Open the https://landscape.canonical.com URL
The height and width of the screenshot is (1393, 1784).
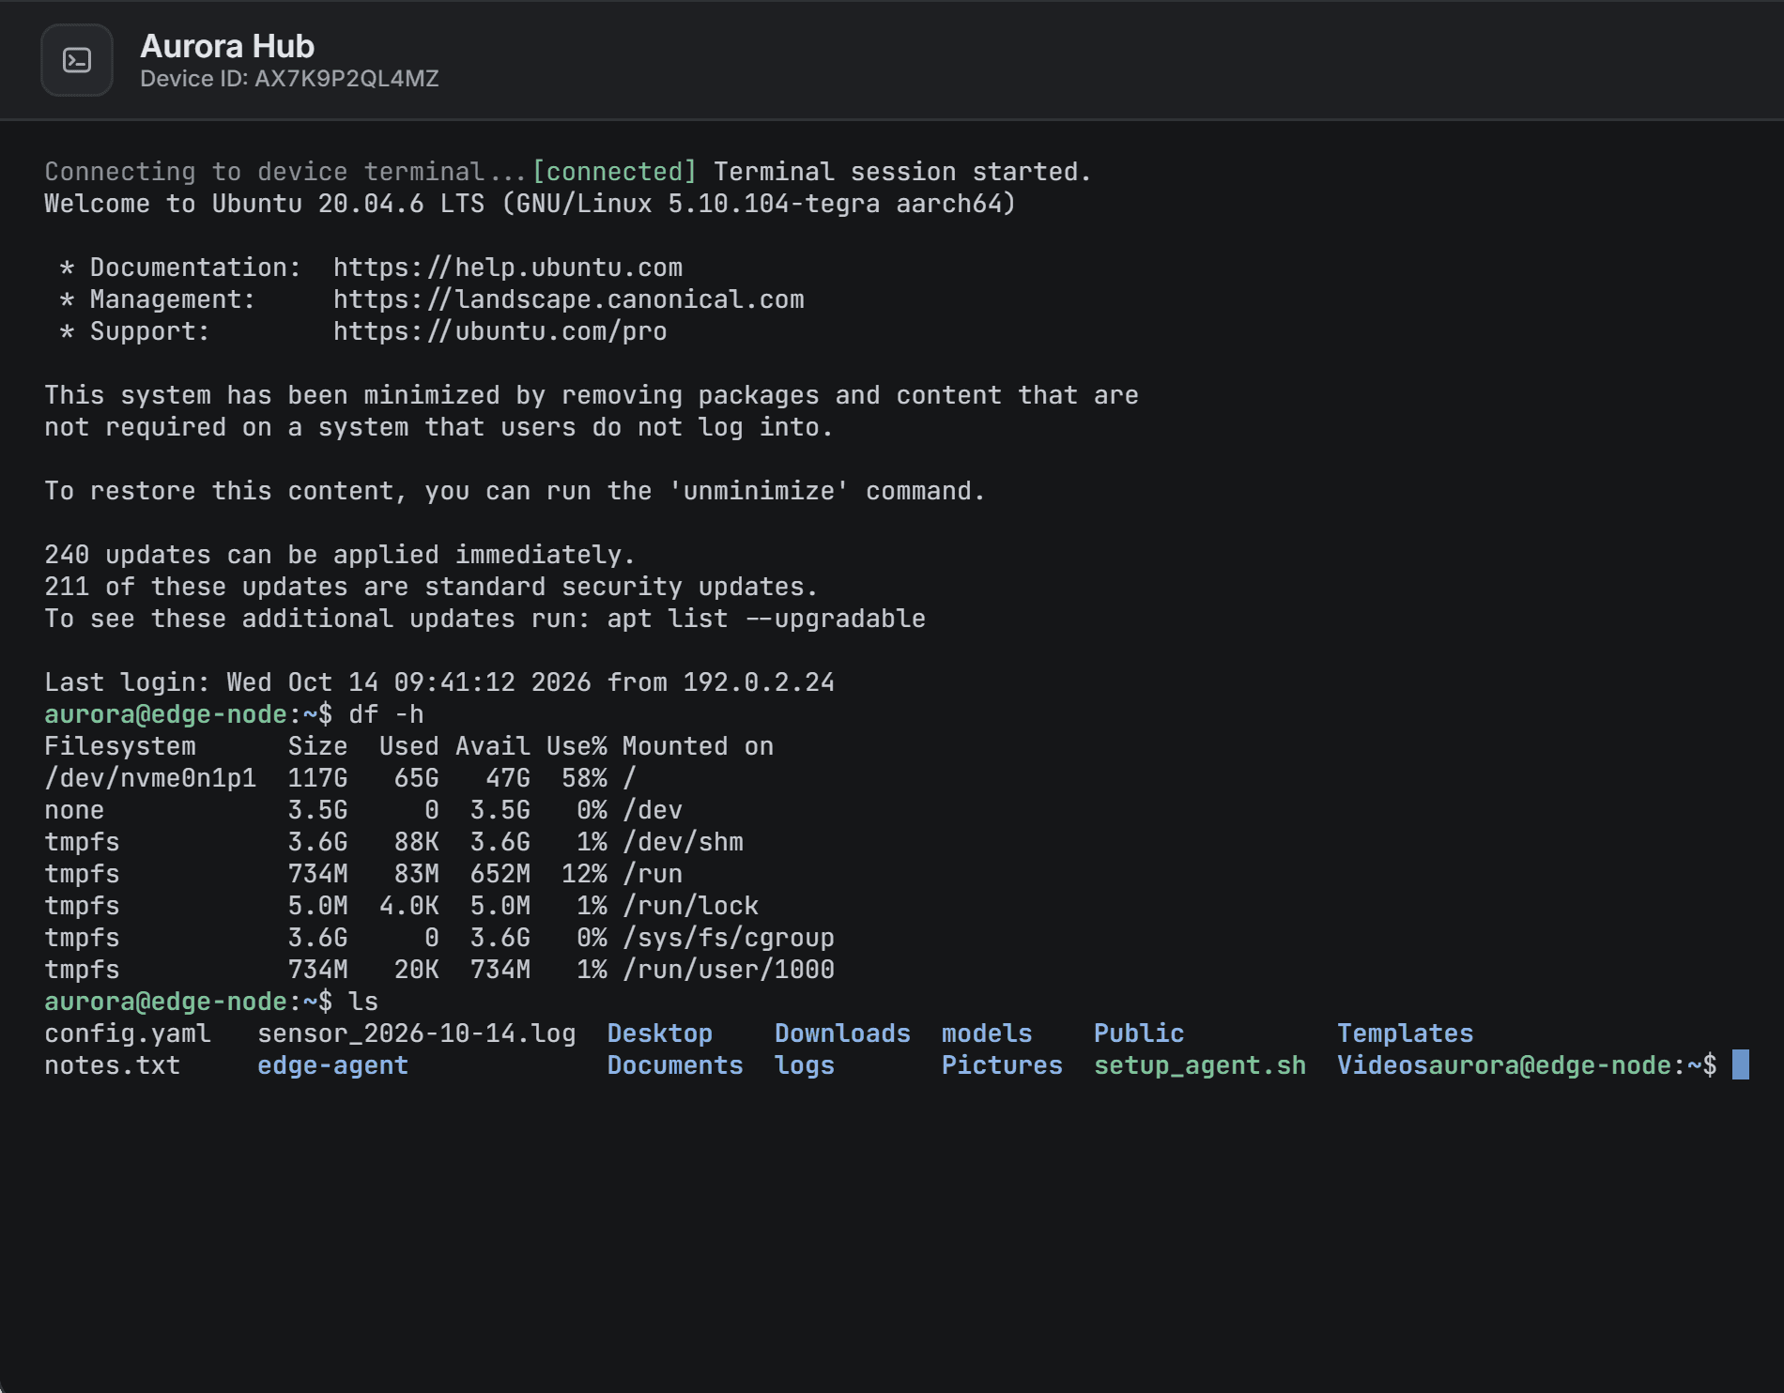coord(569,299)
